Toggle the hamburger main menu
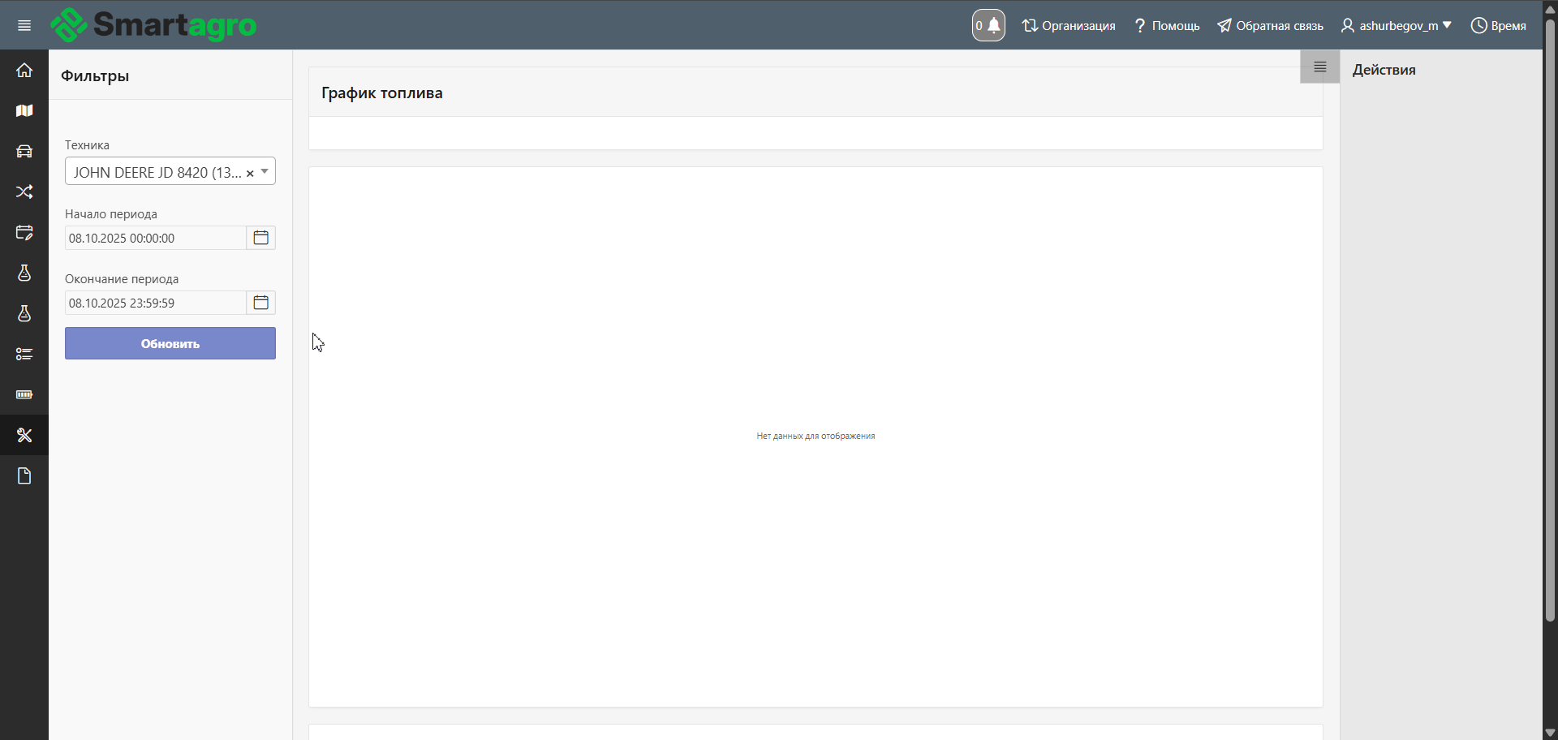Image resolution: width=1558 pixels, height=740 pixels. pos(24,25)
